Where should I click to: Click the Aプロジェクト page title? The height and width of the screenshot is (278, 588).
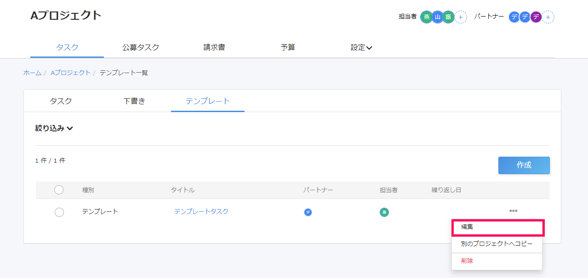66,15
